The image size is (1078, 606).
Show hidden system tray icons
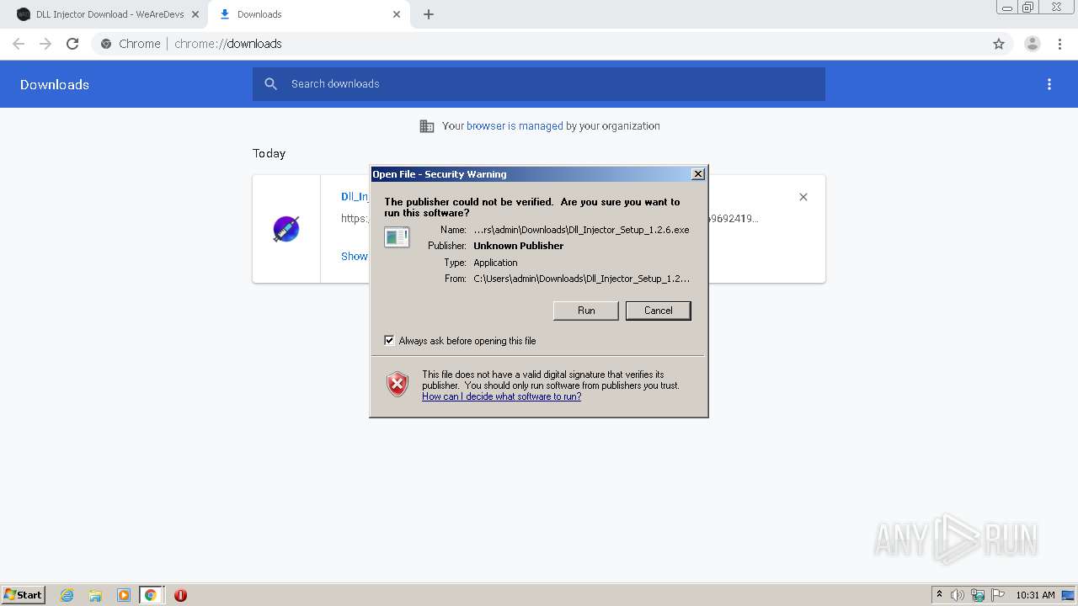[939, 595]
